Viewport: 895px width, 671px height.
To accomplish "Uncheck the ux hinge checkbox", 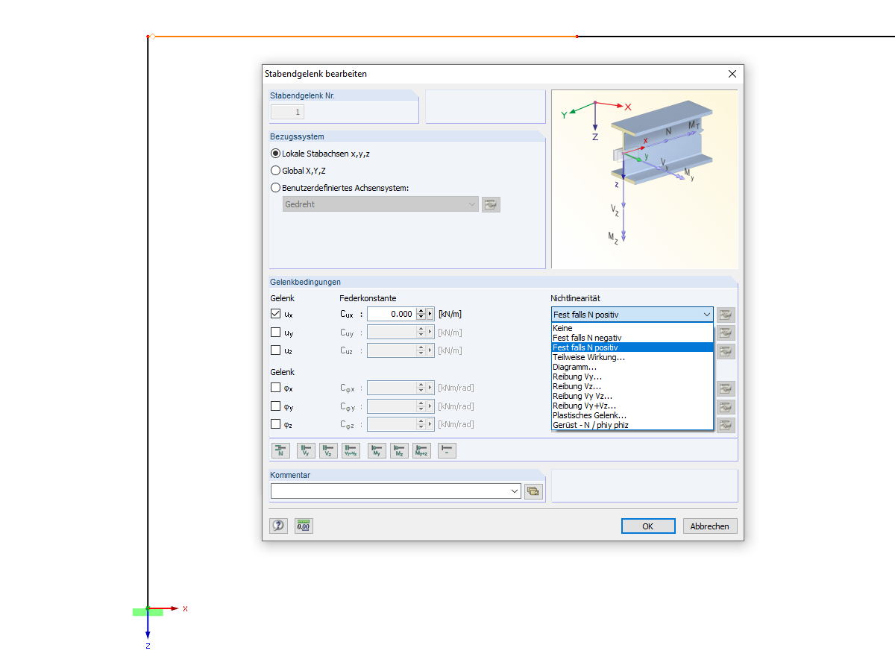I will (276, 314).
